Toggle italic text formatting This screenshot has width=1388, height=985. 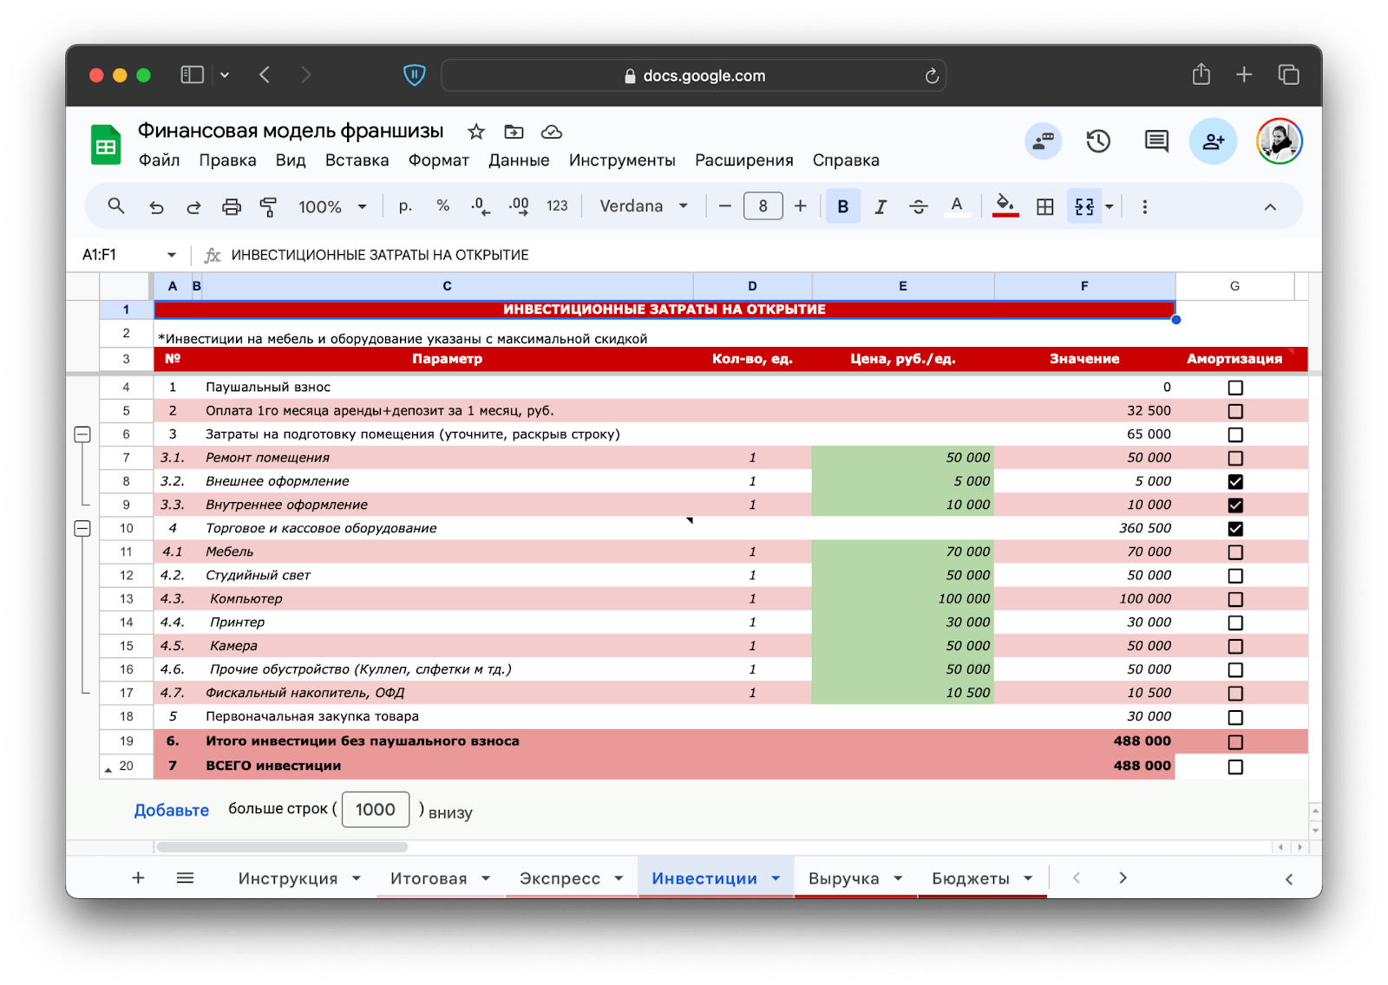pos(881,206)
